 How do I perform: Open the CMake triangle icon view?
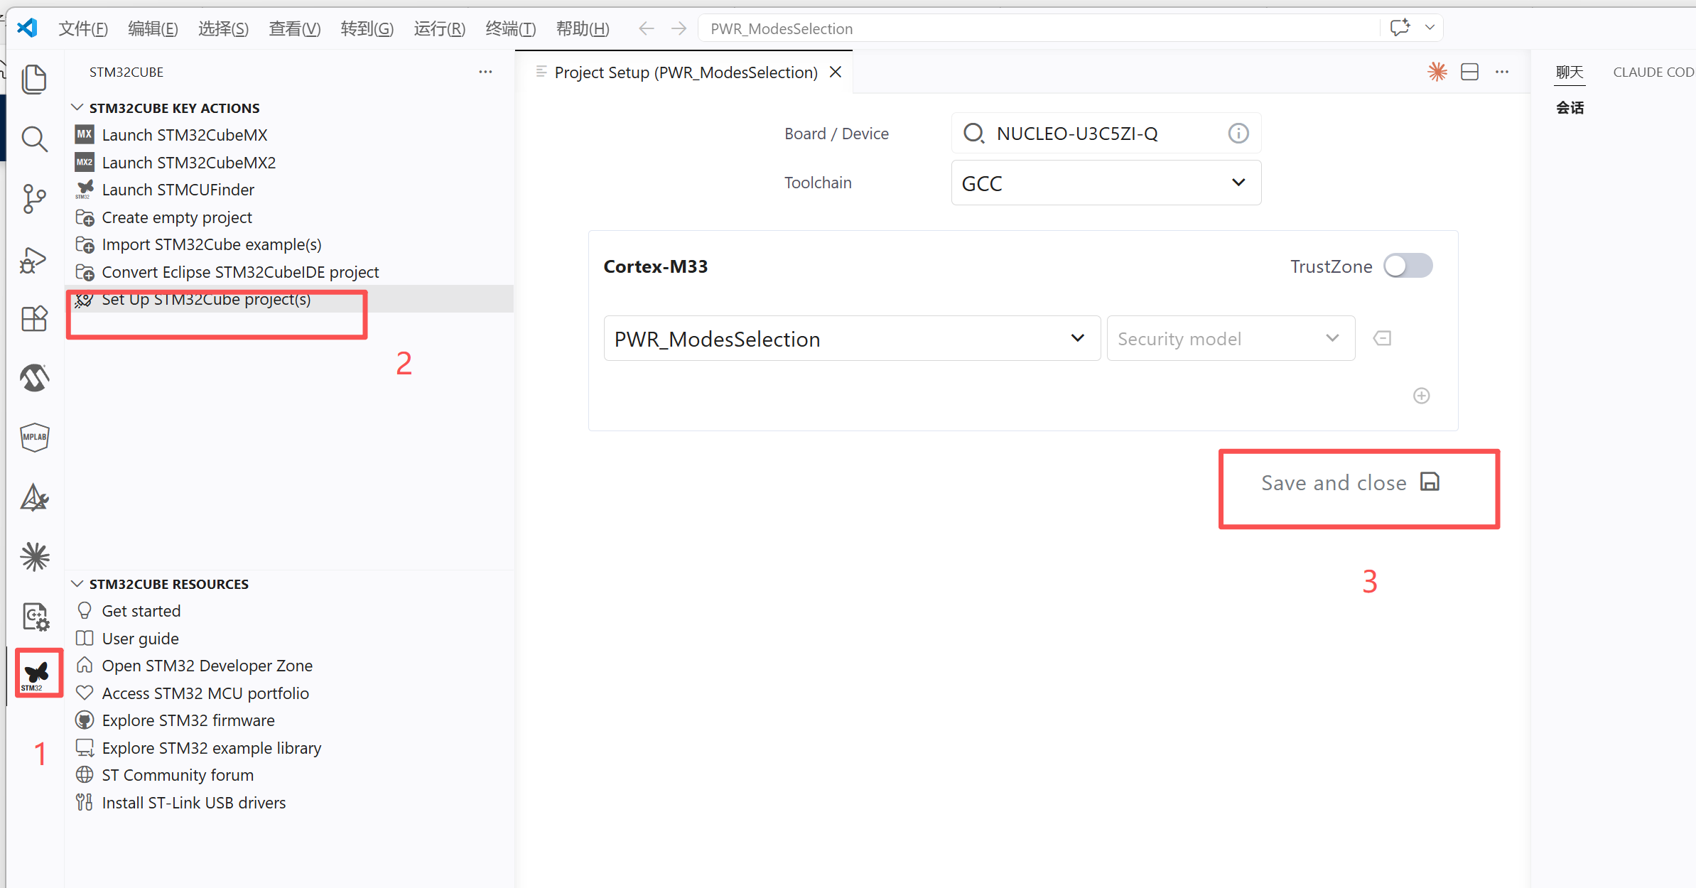[34, 497]
